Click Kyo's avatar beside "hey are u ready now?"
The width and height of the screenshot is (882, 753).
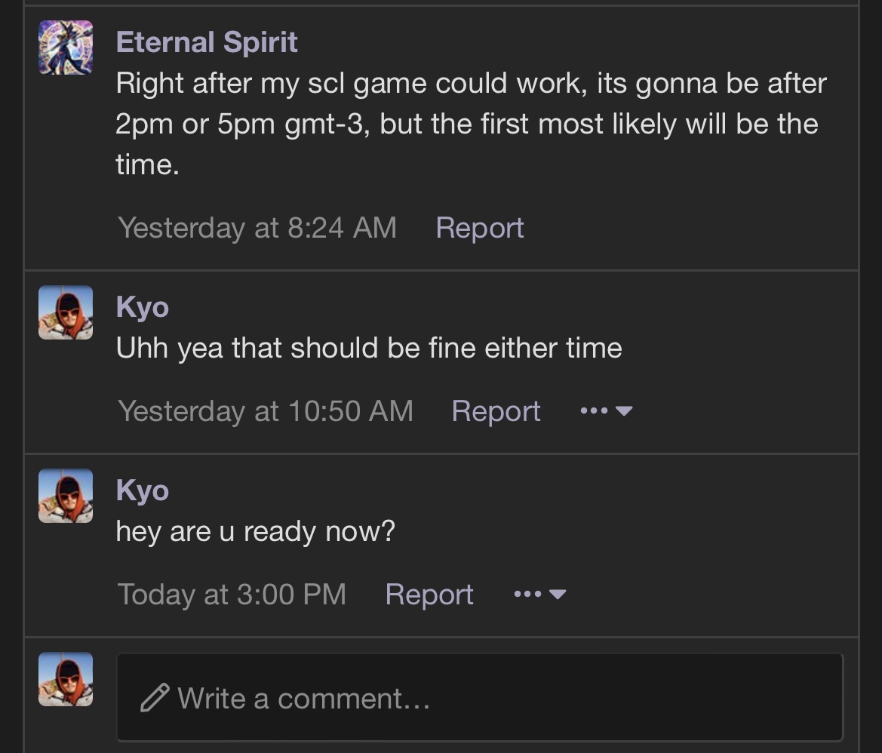[x=66, y=496]
